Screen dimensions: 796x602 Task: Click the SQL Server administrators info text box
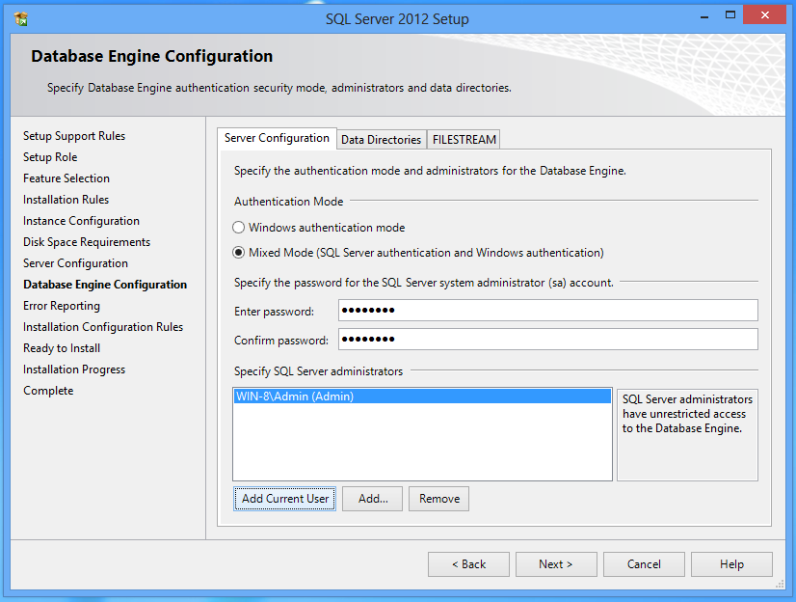tap(687, 435)
